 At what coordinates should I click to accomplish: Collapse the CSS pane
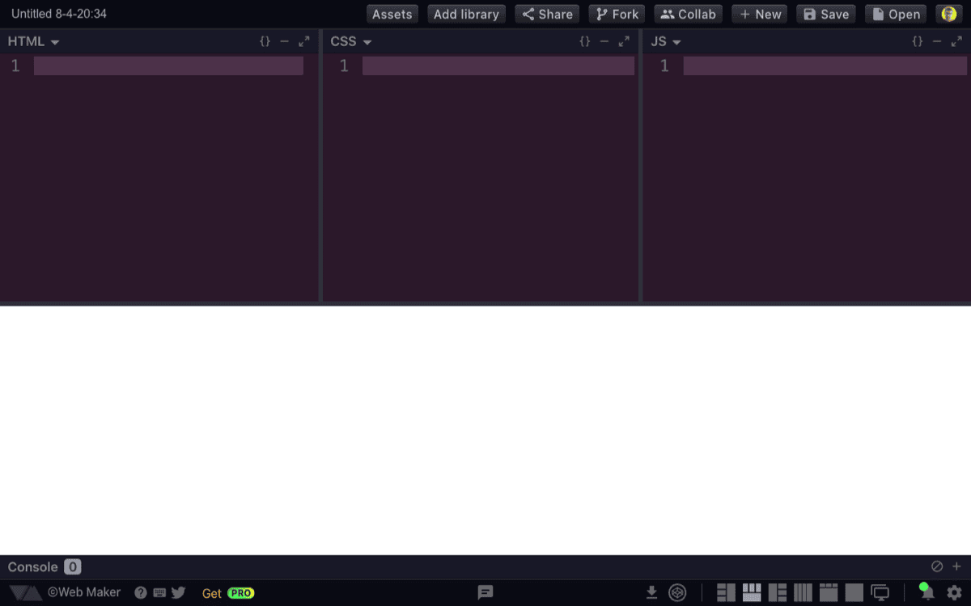[604, 41]
